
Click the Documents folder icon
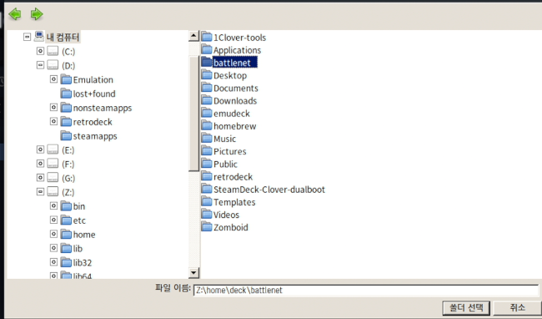[207, 88]
